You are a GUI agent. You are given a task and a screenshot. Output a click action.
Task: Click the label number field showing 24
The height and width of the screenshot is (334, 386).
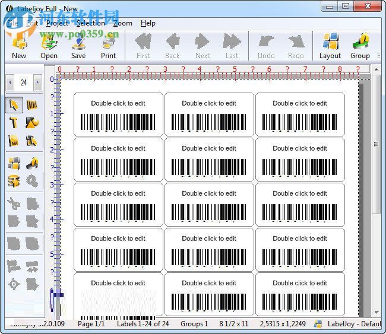point(24,82)
